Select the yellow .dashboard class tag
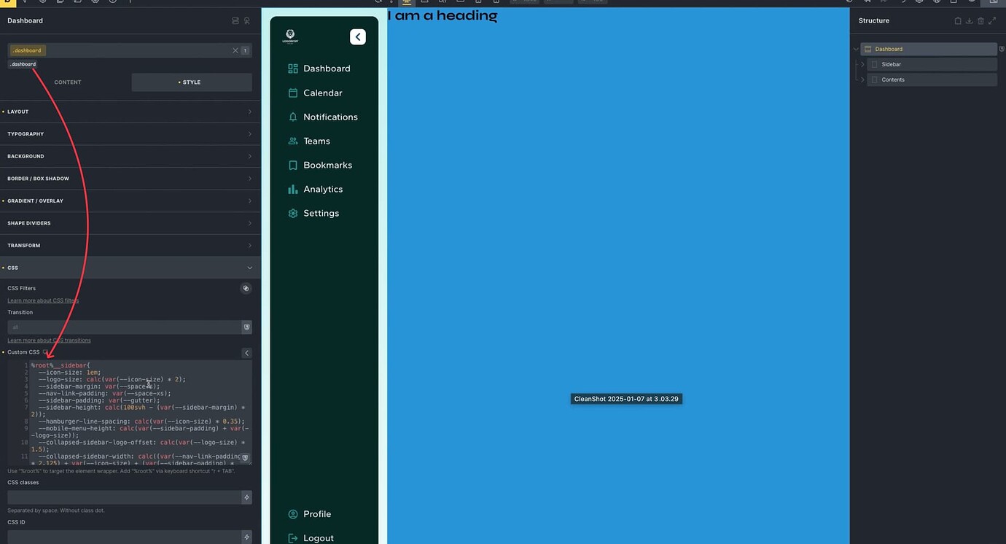1006x544 pixels. [x=28, y=50]
